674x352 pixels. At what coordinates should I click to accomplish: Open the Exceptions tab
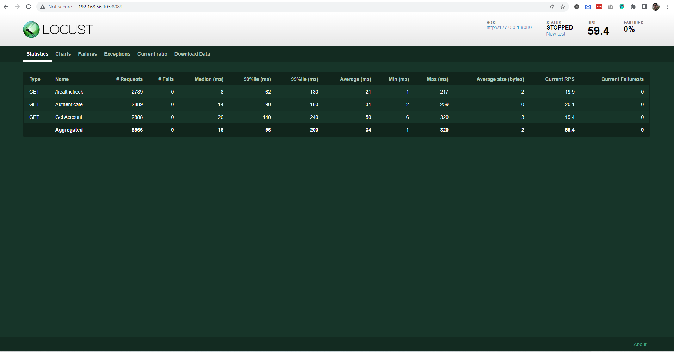click(x=117, y=54)
